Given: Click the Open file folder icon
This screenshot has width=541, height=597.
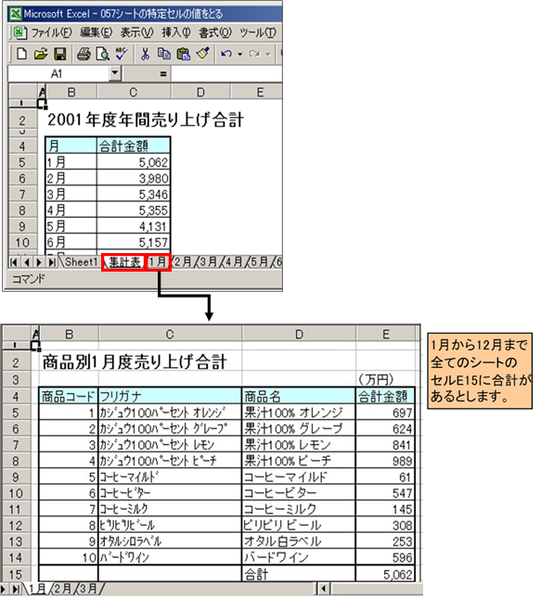Looking at the screenshot, I should point(41,54).
